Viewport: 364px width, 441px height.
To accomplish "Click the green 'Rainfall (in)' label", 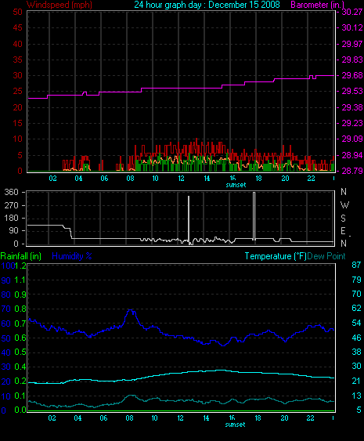I will click(21, 256).
